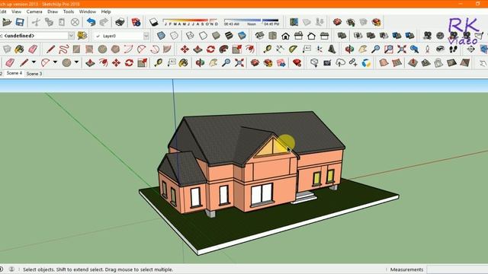Viewport: 488px width, 274px height.
Task: Open the Layer0 layer dropdown
Action: (146, 36)
